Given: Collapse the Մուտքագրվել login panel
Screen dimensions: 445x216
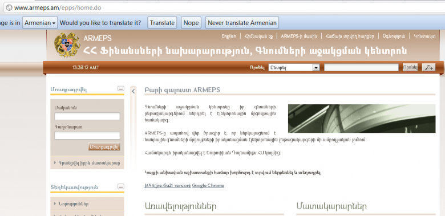Looking at the screenshot, I should coord(121,89).
